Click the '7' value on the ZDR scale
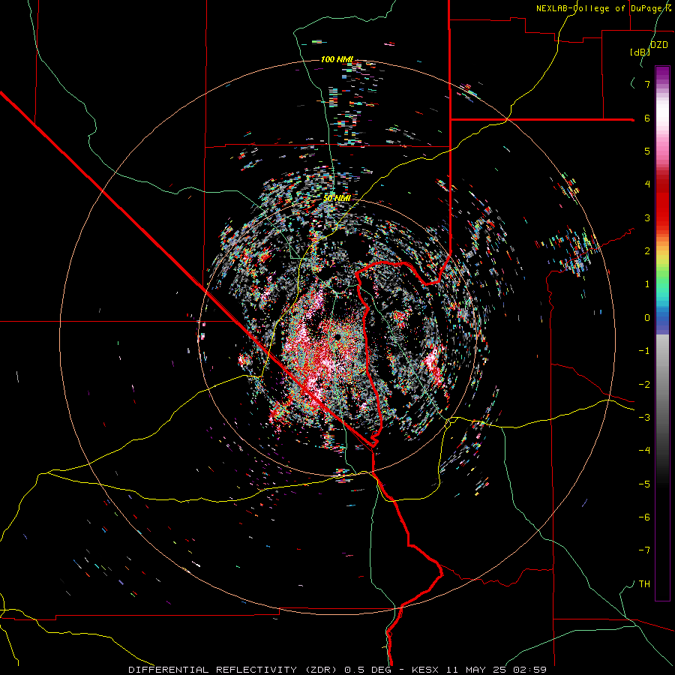Viewport: 675px width, 675px height. (x=647, y=84)
